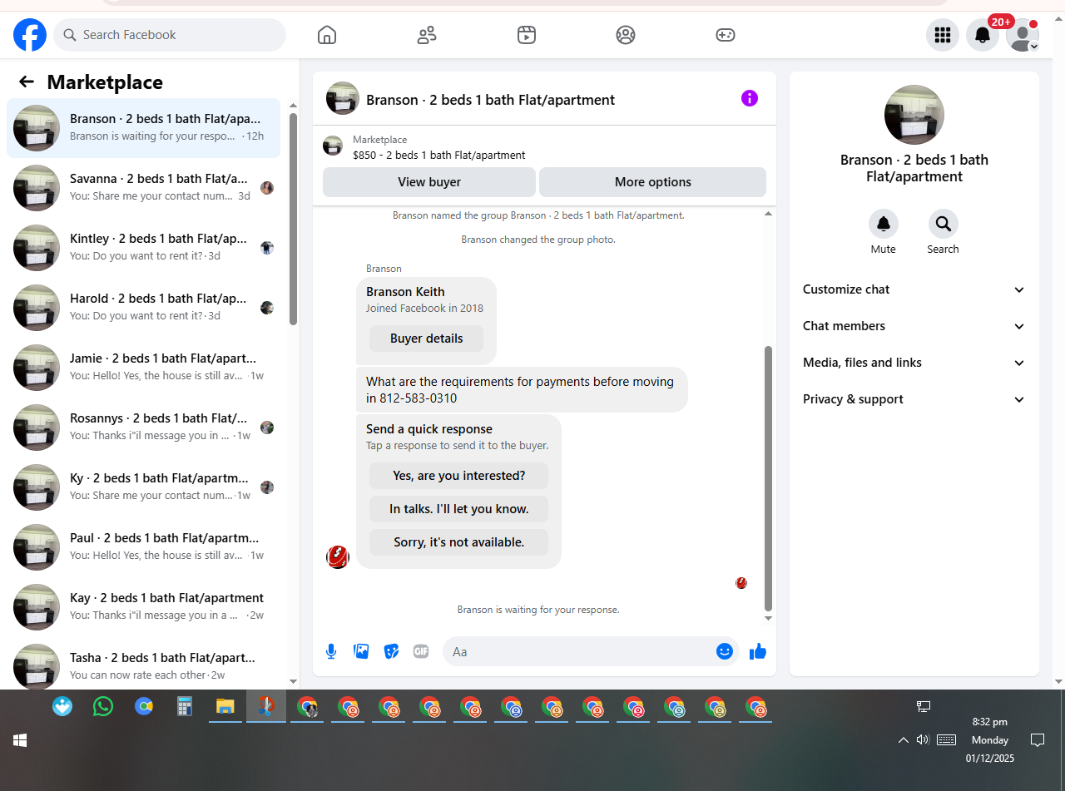Expand the Customize chat section
The image size is (1065, 791).
914,289
